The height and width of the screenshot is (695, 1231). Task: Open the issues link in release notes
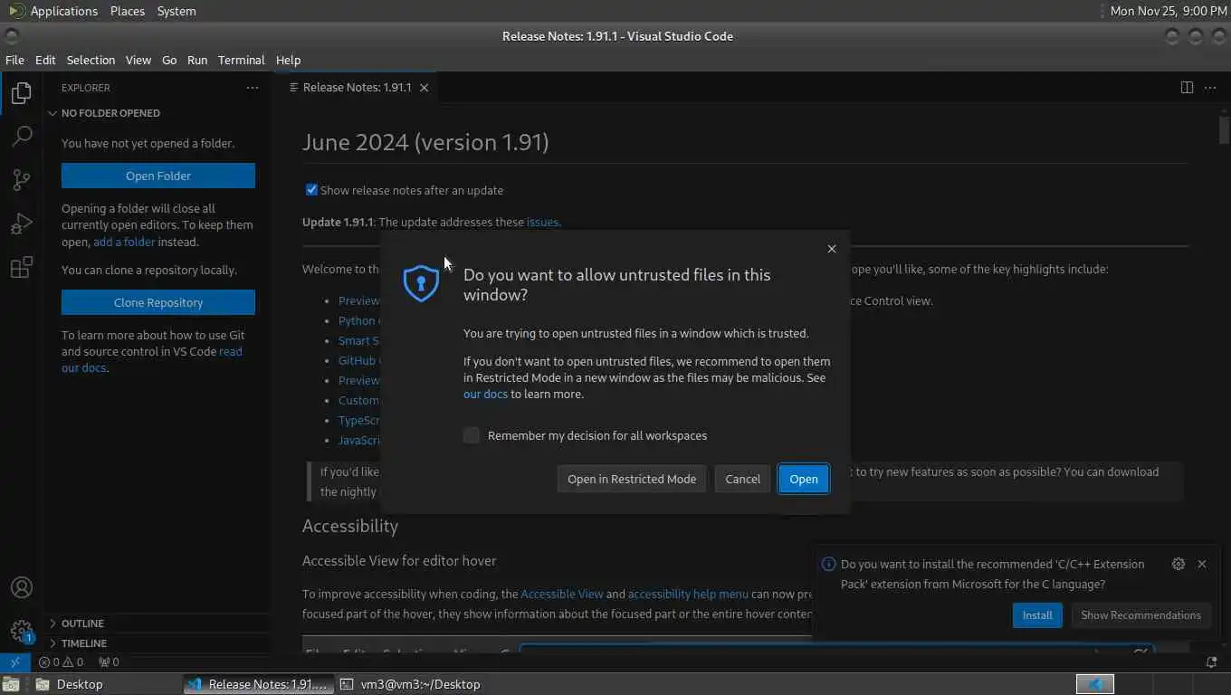coord(543,222)
